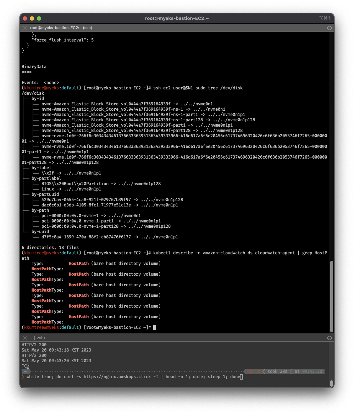Screen dimensions: 354x414
Task: Click the vol0444a7f369164939f-ns-1-part128 symlink entry
Action: [x=148, y=120]
